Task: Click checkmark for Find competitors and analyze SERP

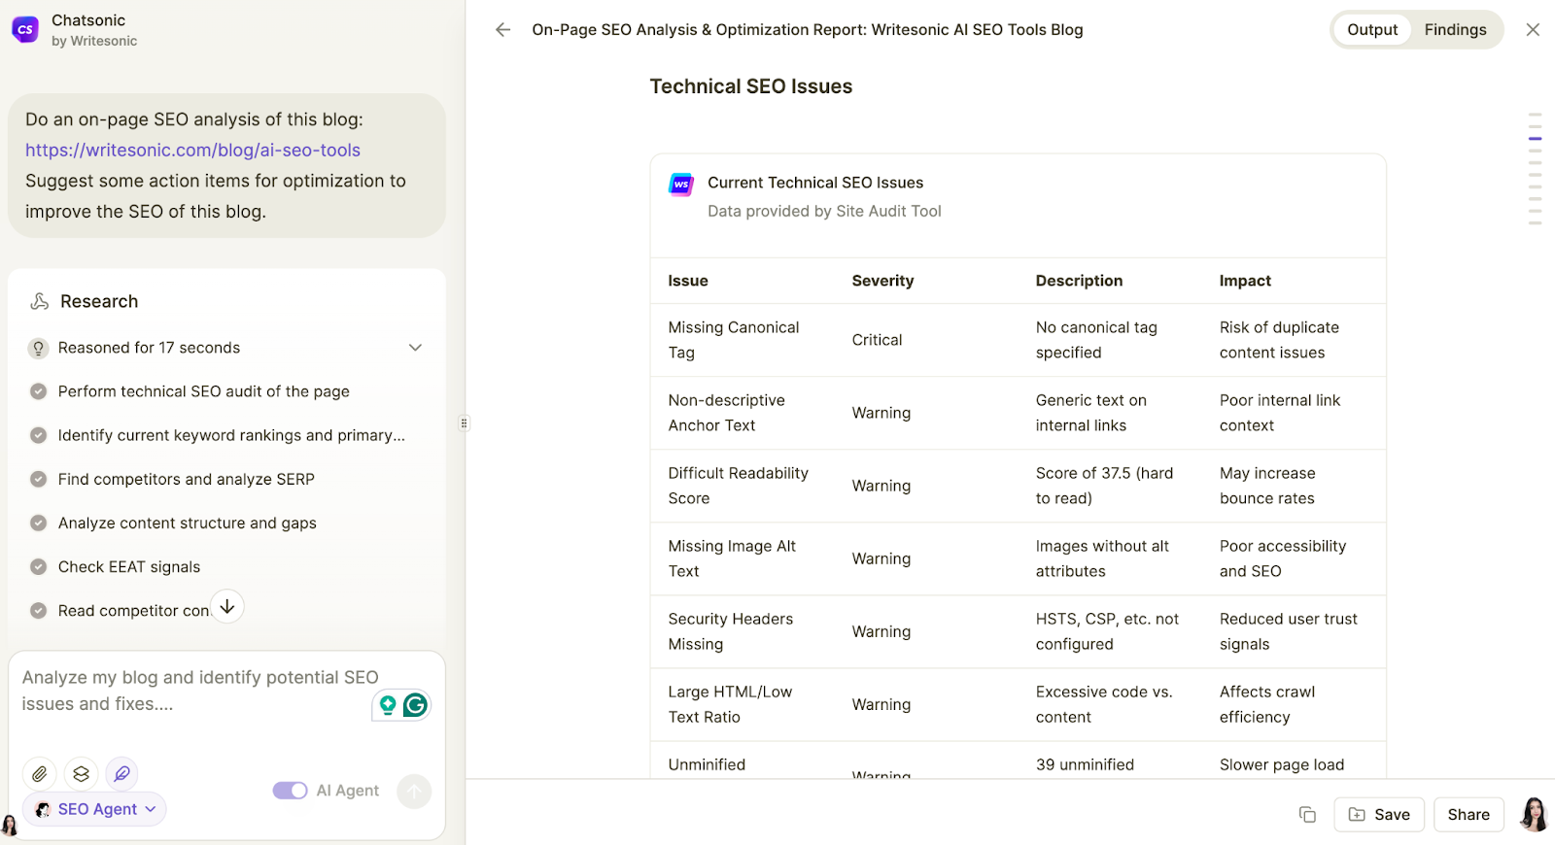Action: (x=38, y=479)
